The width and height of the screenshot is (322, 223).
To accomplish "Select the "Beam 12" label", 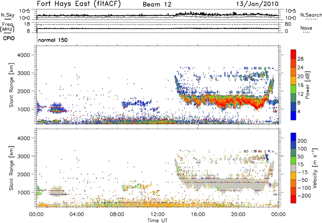I will pyautogui.click(x=157, y=4).
